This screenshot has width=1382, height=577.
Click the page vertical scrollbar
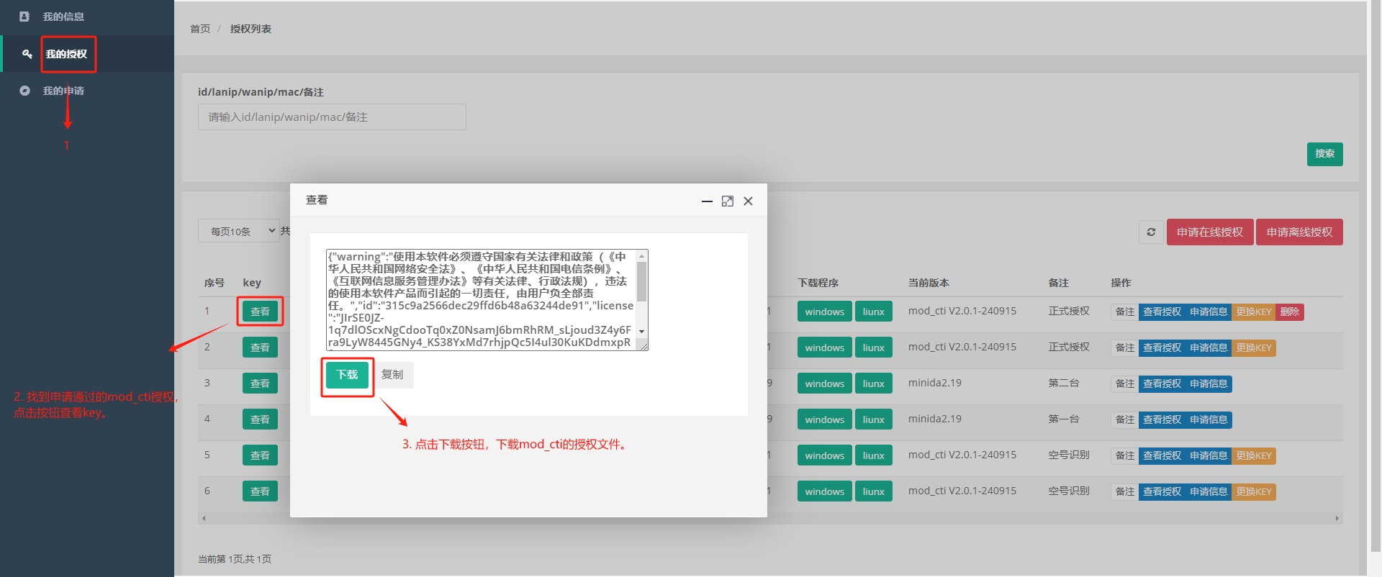tap(1374, 276)
